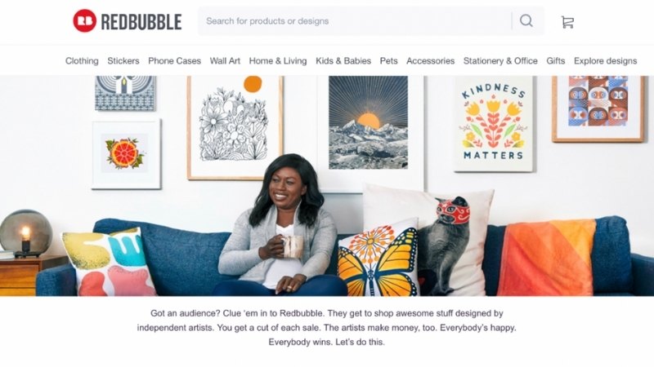The width and height of the screenshot is (654, 367).
Task: Open the Accessories menu
Action: pos(431,60)
